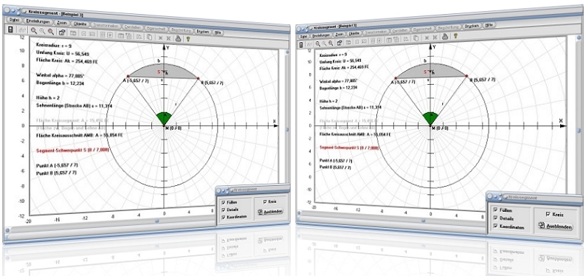
Task: Click vertical slider thumb beside right graph
Action: [579, 131]
